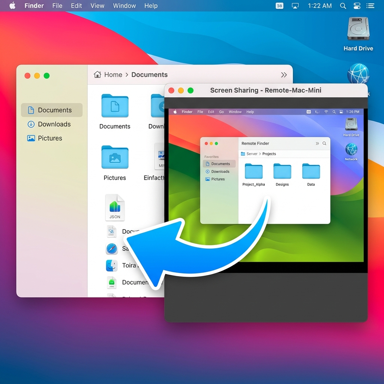This screenshot has height=384, width=384.
Task: Open the remote Help menu
Action: (250, 112)
